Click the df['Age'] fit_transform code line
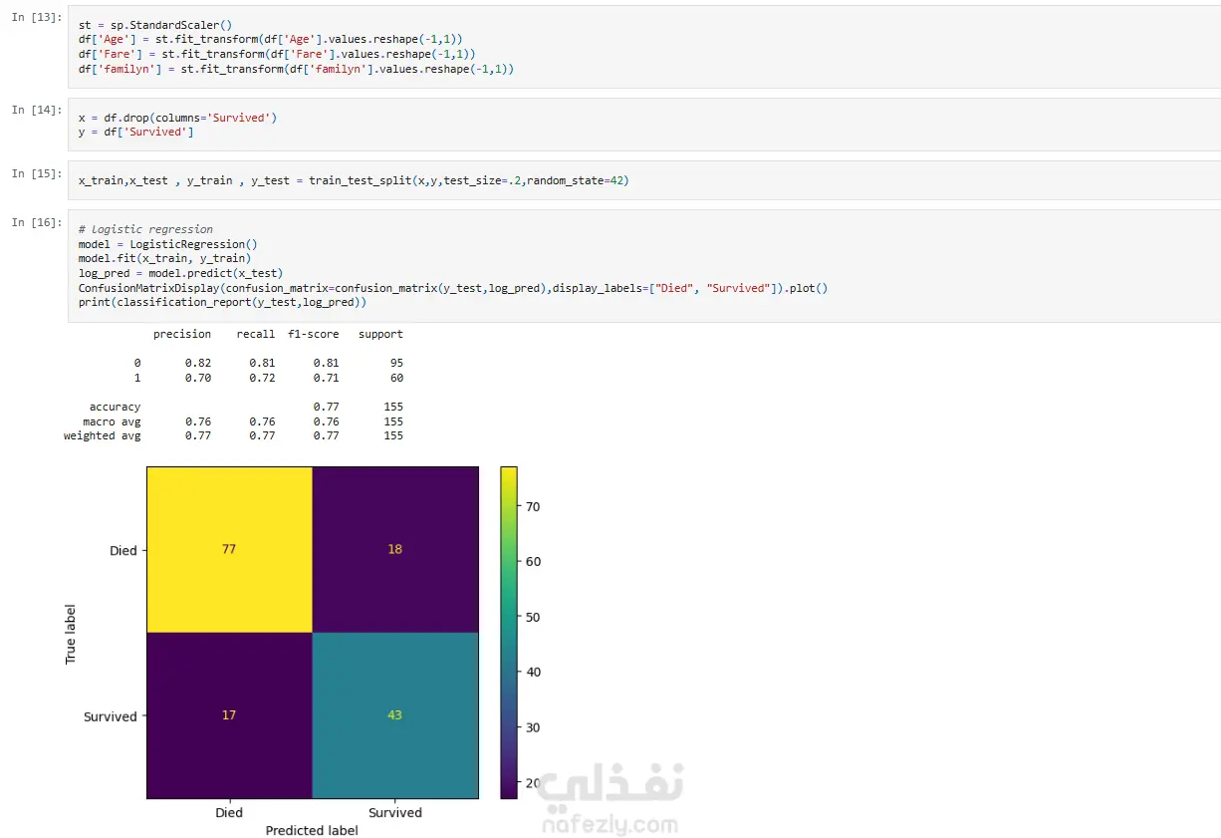Image resolution: width=1221 pixels, height=838 pixels. [270, 38]
